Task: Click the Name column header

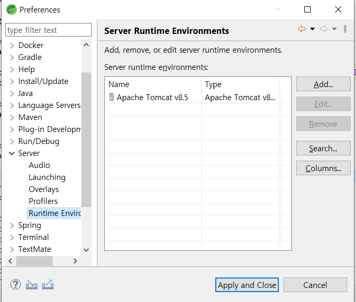Action: tap(153, 84)
